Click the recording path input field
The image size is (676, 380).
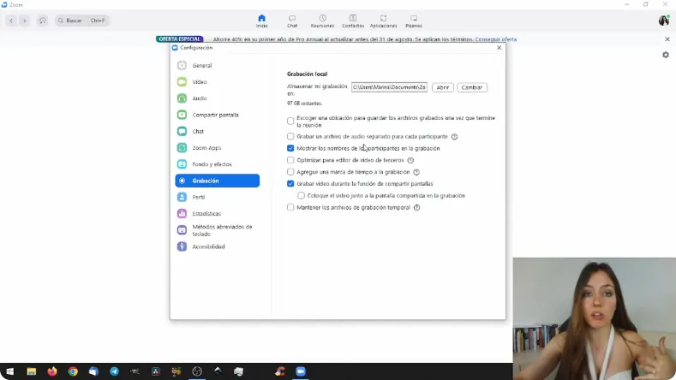click(x=389, y=87)
